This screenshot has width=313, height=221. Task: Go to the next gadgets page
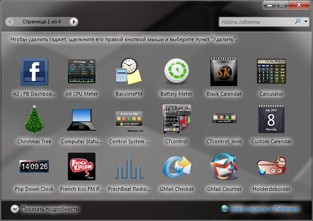(73, 22)
